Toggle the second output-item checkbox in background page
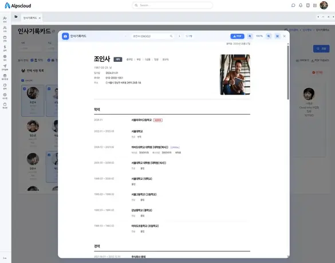The image size is (335, 263). (49, 60)
